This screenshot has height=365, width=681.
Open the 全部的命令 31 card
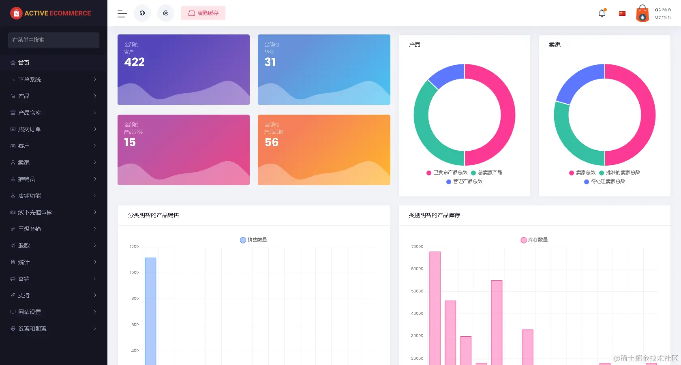324,70
